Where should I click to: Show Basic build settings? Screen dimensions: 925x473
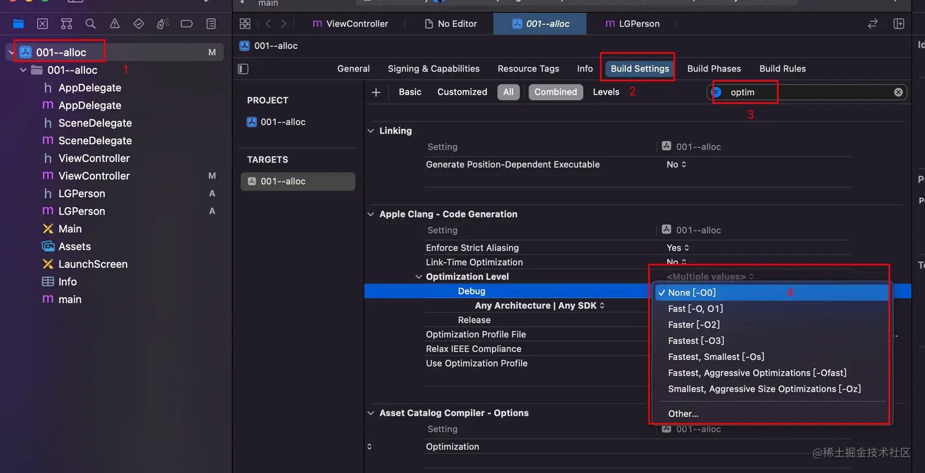[x=410, y=92]
